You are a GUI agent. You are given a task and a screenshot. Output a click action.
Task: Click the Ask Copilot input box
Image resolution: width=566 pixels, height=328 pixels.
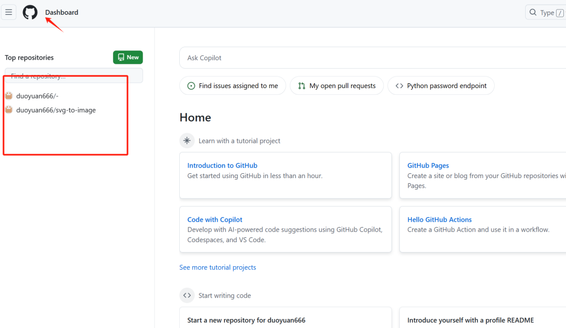[373, 58]
